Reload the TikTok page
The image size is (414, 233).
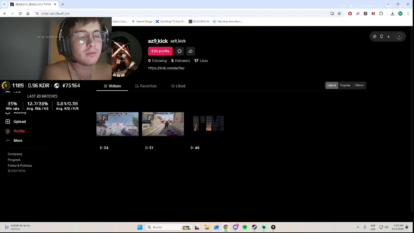(20, 14)
